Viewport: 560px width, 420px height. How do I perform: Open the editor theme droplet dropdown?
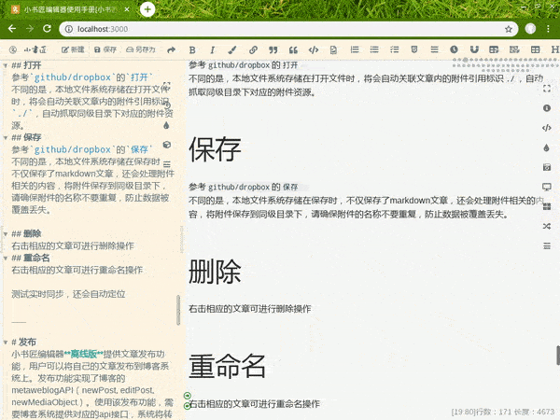167,125
